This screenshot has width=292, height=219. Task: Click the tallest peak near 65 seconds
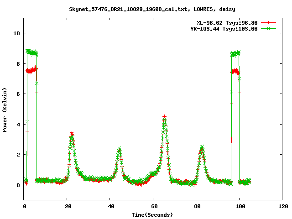(164, 117)
